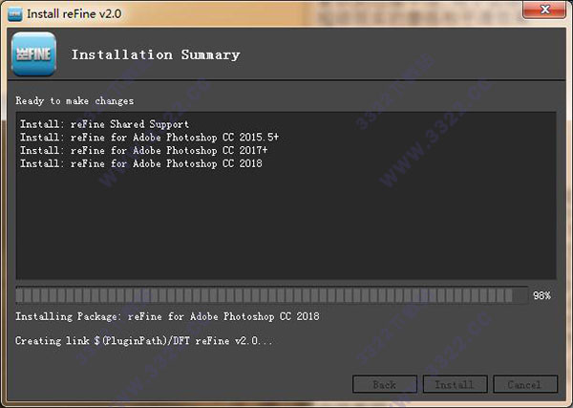Screen dimensions: 573x408
Task: Click the disabled Back button
Action: pos(385,384)
